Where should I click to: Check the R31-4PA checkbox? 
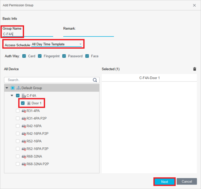18,111
